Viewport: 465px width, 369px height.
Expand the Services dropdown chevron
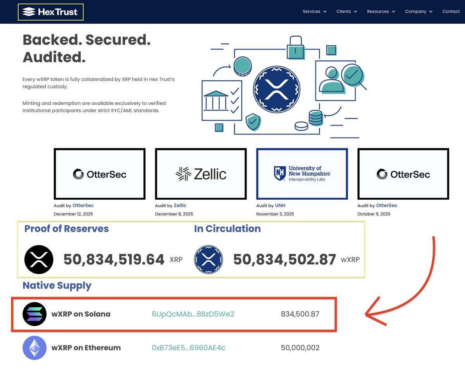(x=325, y=12)
